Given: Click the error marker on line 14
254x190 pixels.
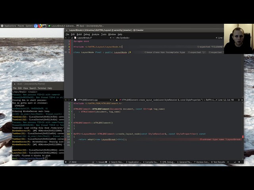Looking at the screenshot, I should coord(65,139).
